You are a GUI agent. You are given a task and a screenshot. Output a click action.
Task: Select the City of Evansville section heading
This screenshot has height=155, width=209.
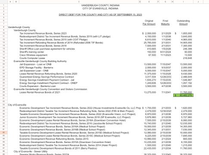point(17,105)
